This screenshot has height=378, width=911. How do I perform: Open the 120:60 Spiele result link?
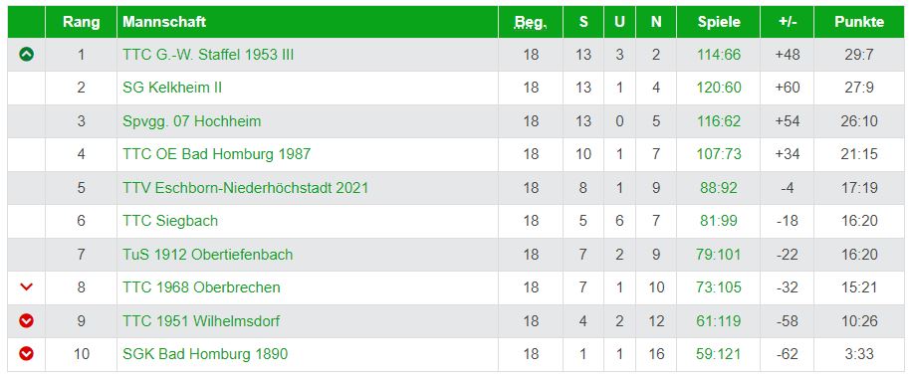(719, 88)
